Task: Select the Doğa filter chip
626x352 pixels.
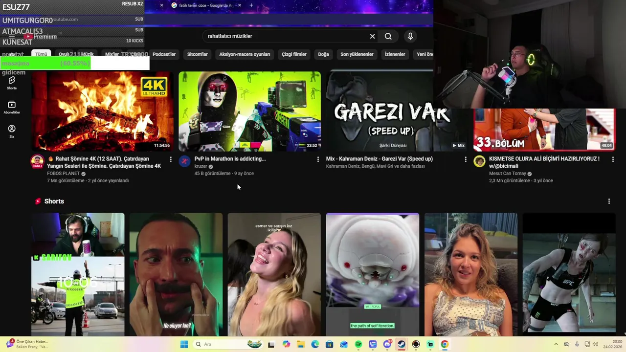Action: [323, 54]
